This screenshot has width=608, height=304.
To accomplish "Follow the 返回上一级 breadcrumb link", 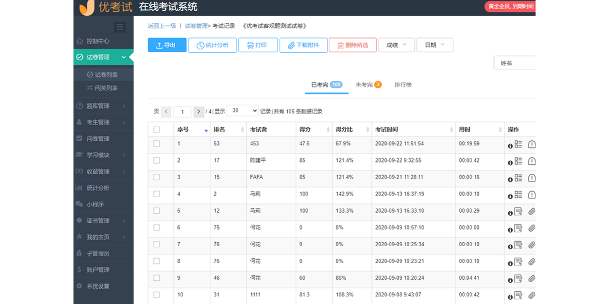I will 162,26.
